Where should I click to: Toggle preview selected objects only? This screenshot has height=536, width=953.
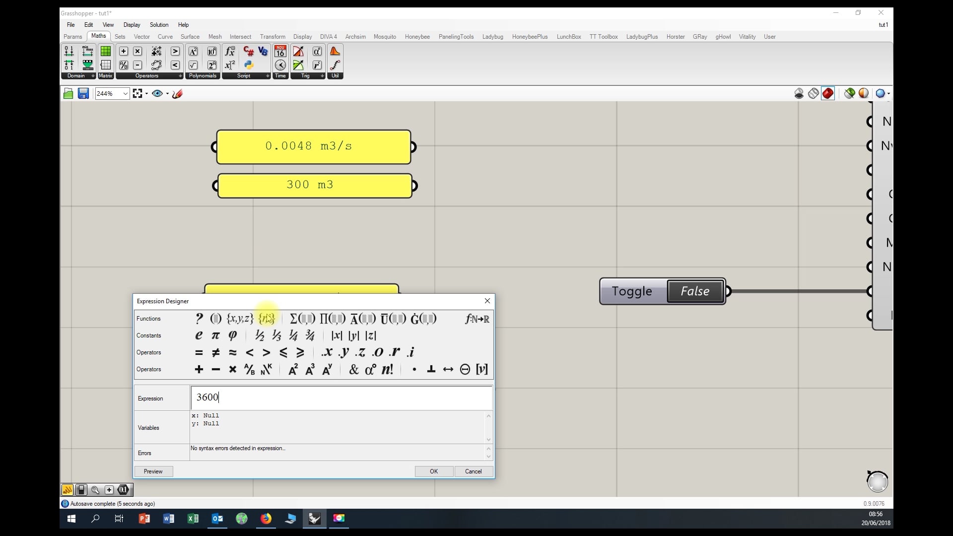click(x=850, y=93)
